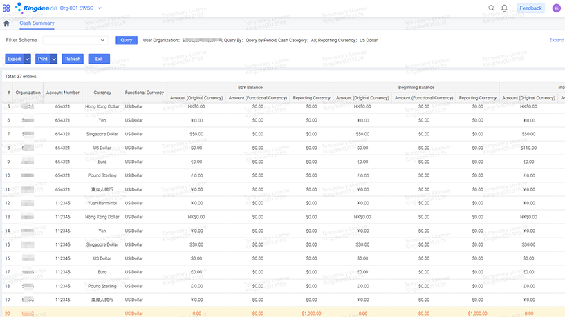Click the Expand link

557,40
